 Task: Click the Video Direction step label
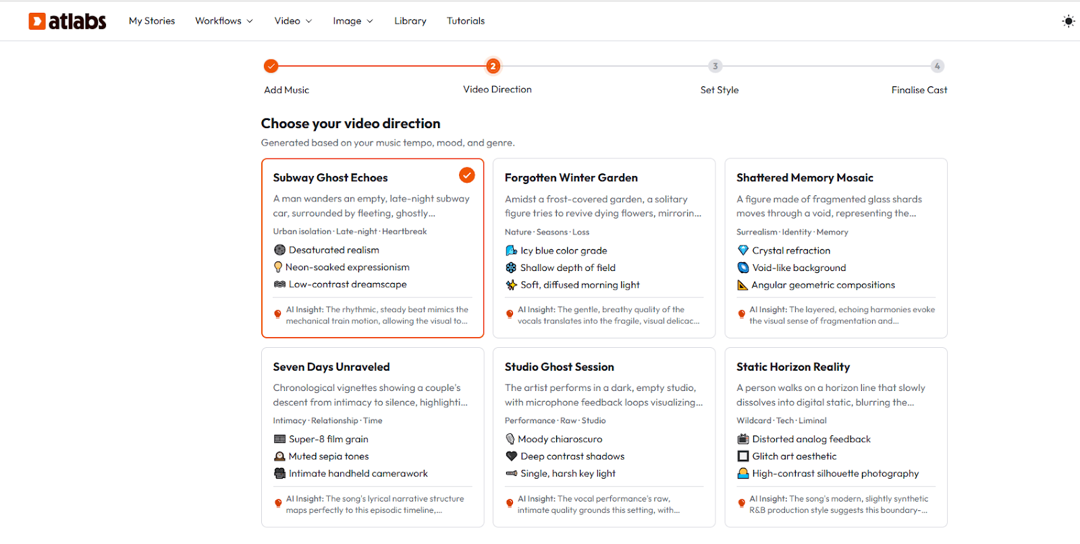click(x=497, y=89)
